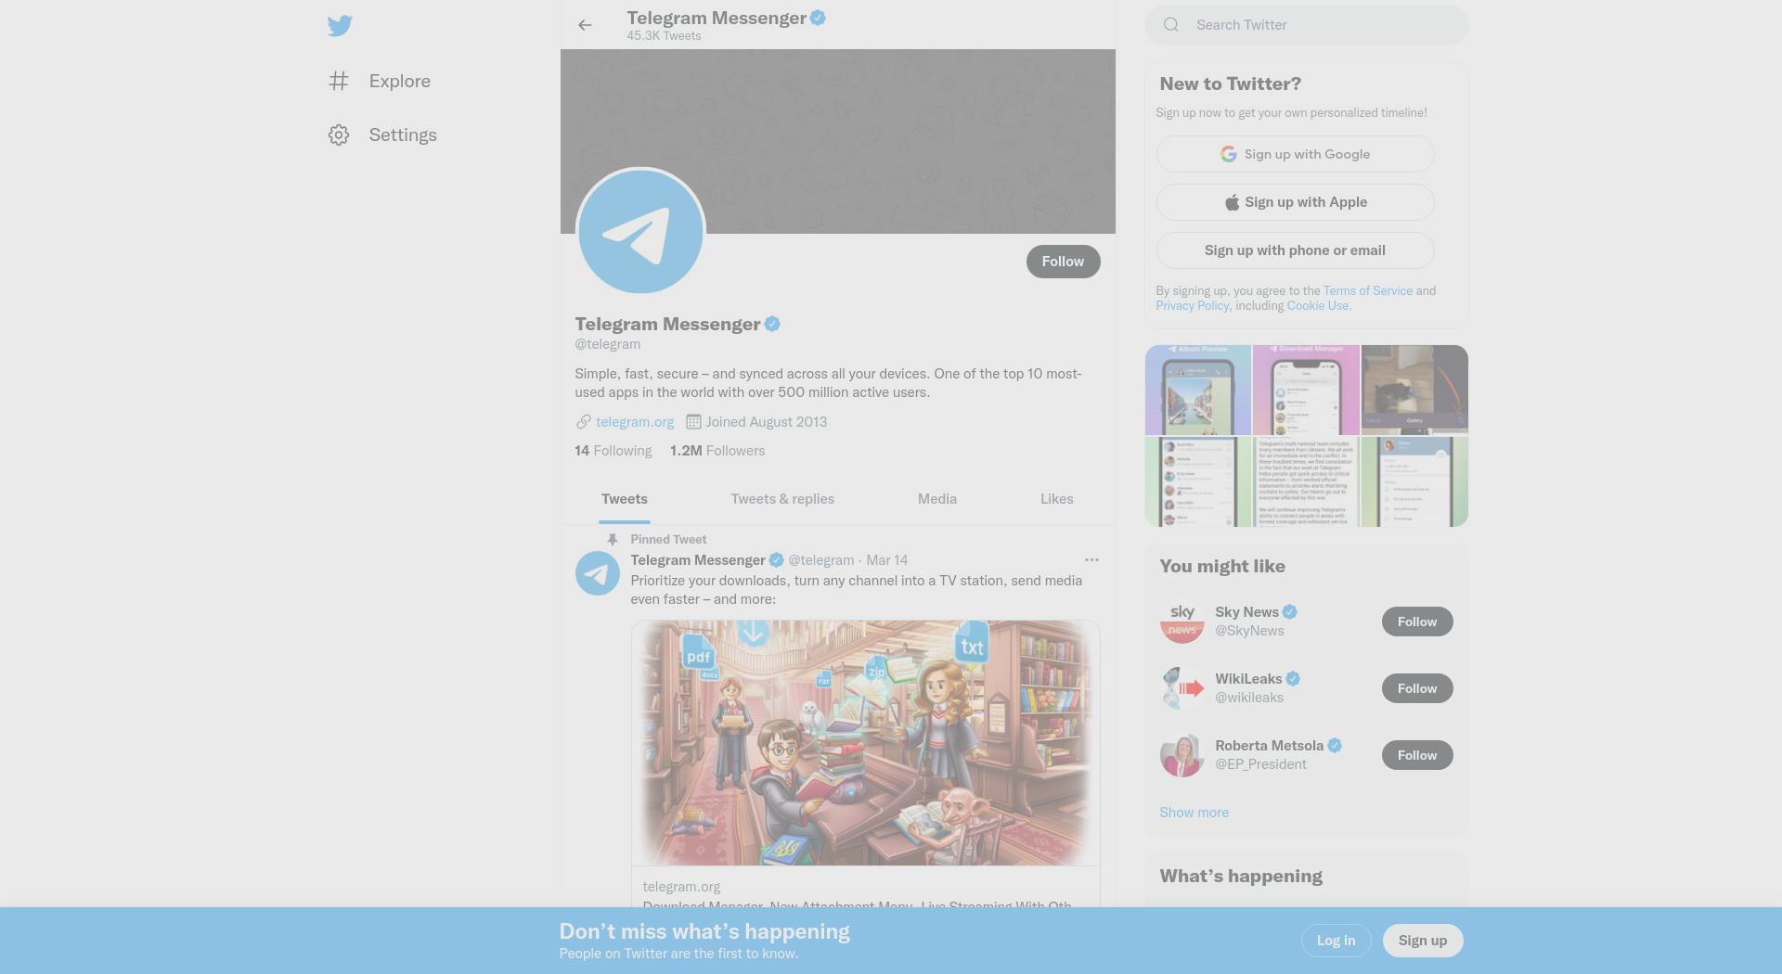Open the Privacy Policy link

click(1192, 306)
